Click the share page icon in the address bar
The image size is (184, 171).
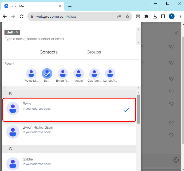point(119,16)
